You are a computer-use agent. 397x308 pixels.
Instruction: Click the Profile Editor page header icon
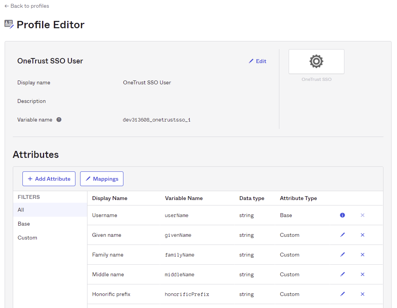(x=9, y=24)
